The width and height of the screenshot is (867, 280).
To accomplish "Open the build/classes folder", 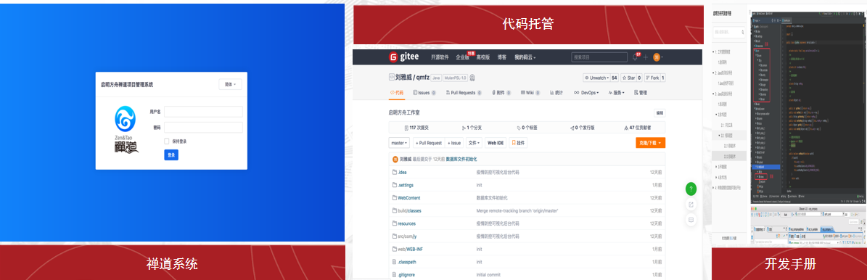I will (410, 211).
